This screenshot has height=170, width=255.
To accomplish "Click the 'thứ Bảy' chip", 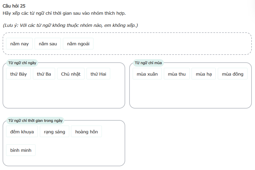I will click(18, 74).
